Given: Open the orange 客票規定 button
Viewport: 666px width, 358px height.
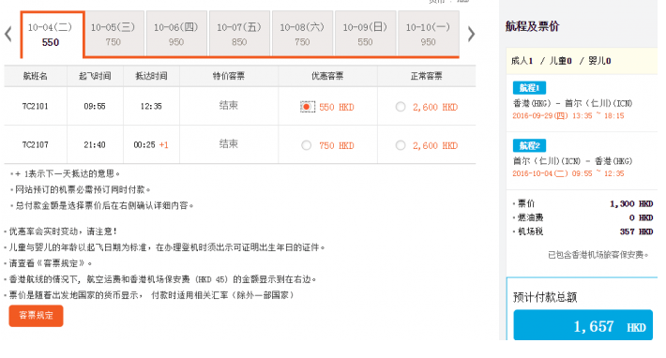Looking at the screenshot, I should click(36, 316).
